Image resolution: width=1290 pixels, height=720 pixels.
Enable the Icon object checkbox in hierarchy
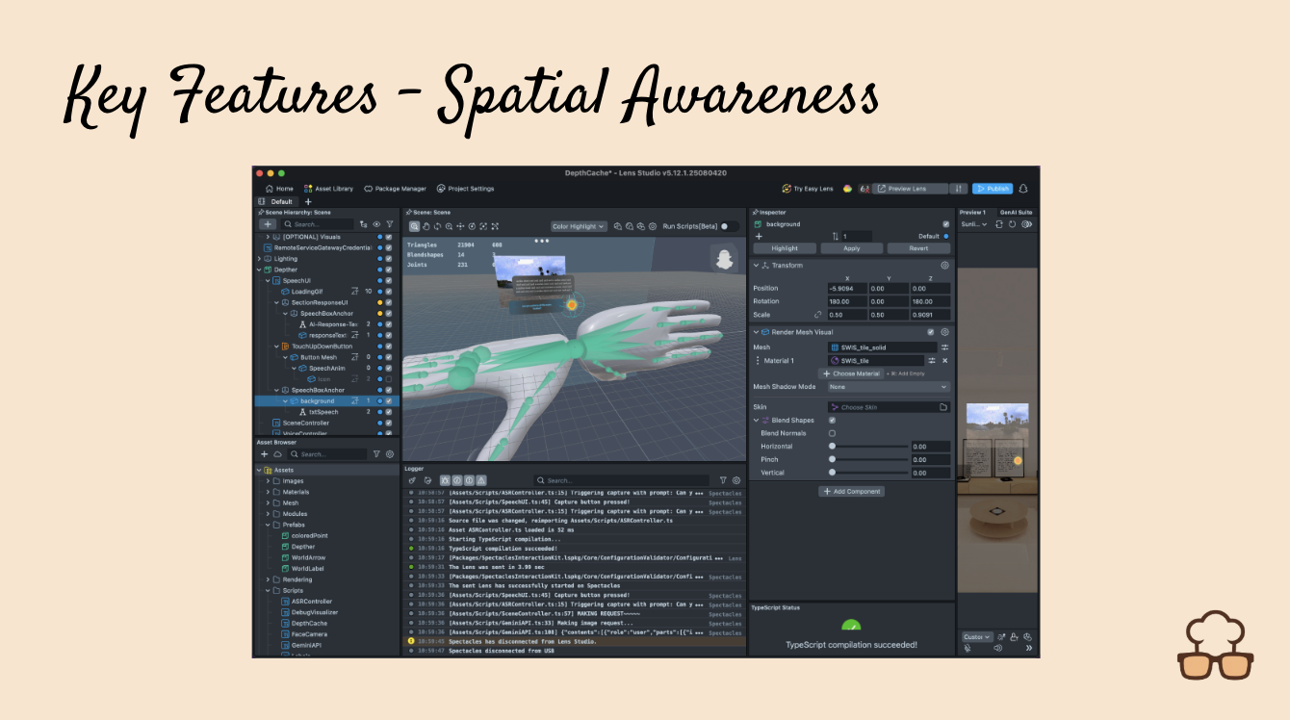tap(389, 379)
